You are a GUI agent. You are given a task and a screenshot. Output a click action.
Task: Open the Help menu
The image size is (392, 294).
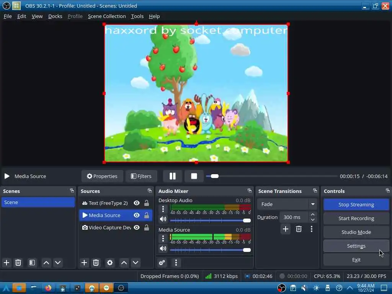(154, 16)
